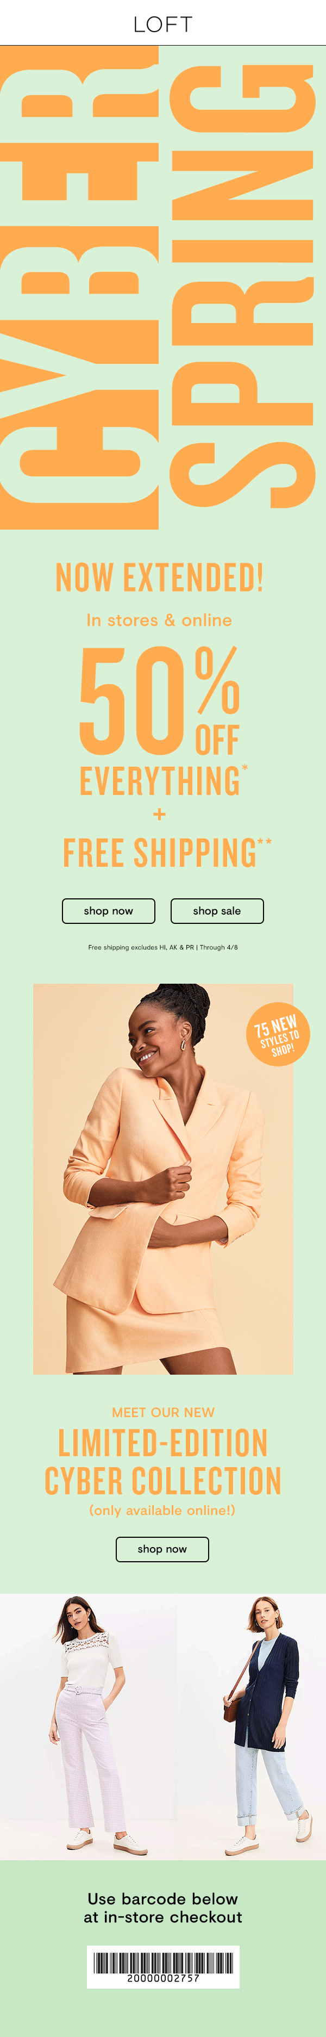The height and width of the screenshot is (2037, 326).
Task: Click the NOW EXTENDED! headline
Action: point(159,578)
